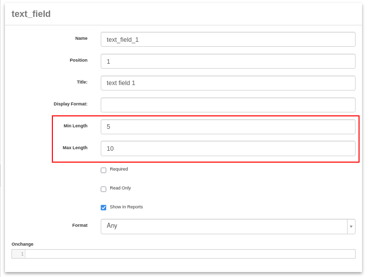Click the Onchange label
This screenshot has height=277, width=372.
22,244
